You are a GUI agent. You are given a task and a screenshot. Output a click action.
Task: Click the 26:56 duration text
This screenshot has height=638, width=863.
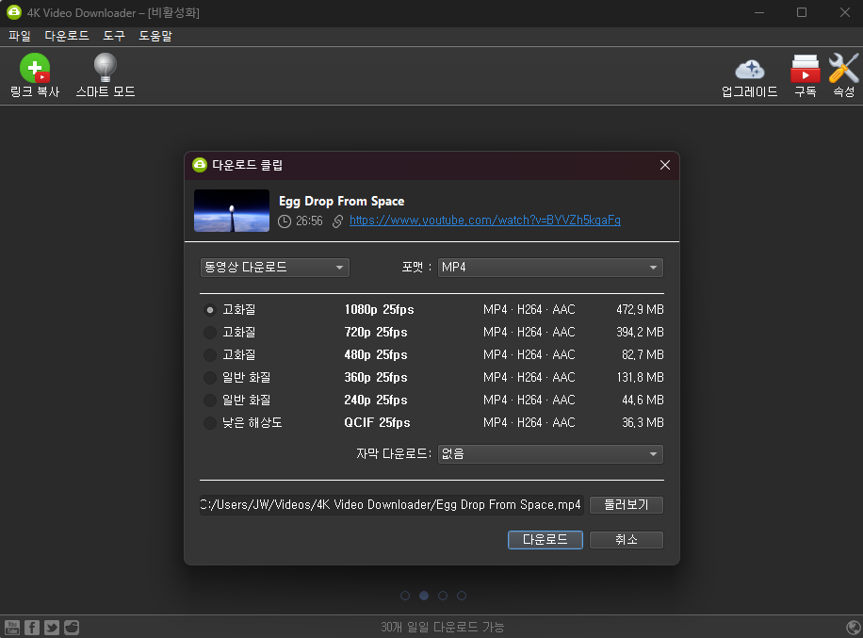[309, 221]
